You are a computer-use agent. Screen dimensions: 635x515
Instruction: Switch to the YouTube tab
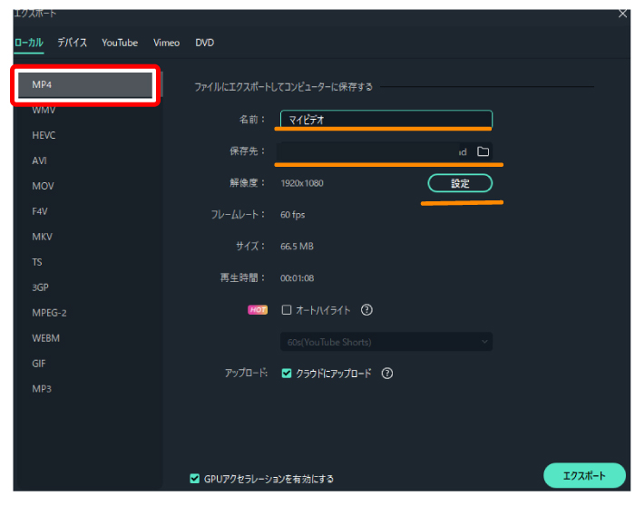coord(120,43)
